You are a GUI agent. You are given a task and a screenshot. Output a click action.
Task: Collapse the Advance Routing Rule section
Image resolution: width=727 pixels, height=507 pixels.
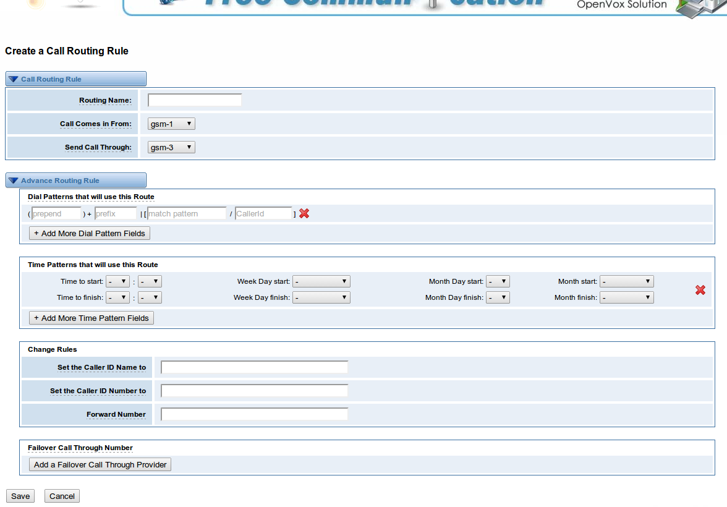(x=76, y=181)
